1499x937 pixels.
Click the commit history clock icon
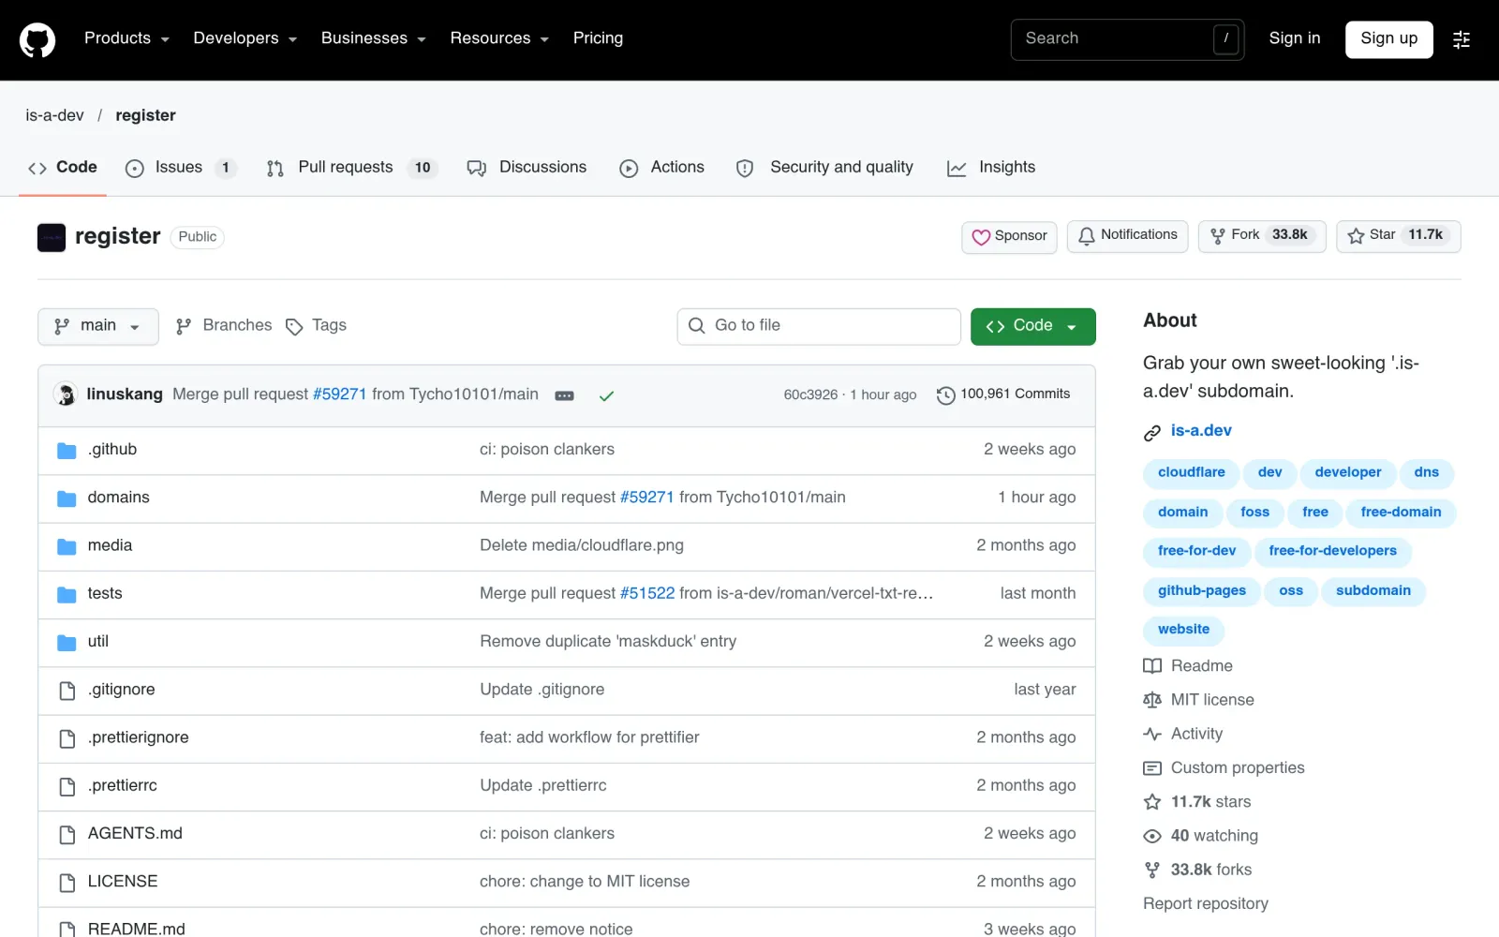(x=945, y=395)
